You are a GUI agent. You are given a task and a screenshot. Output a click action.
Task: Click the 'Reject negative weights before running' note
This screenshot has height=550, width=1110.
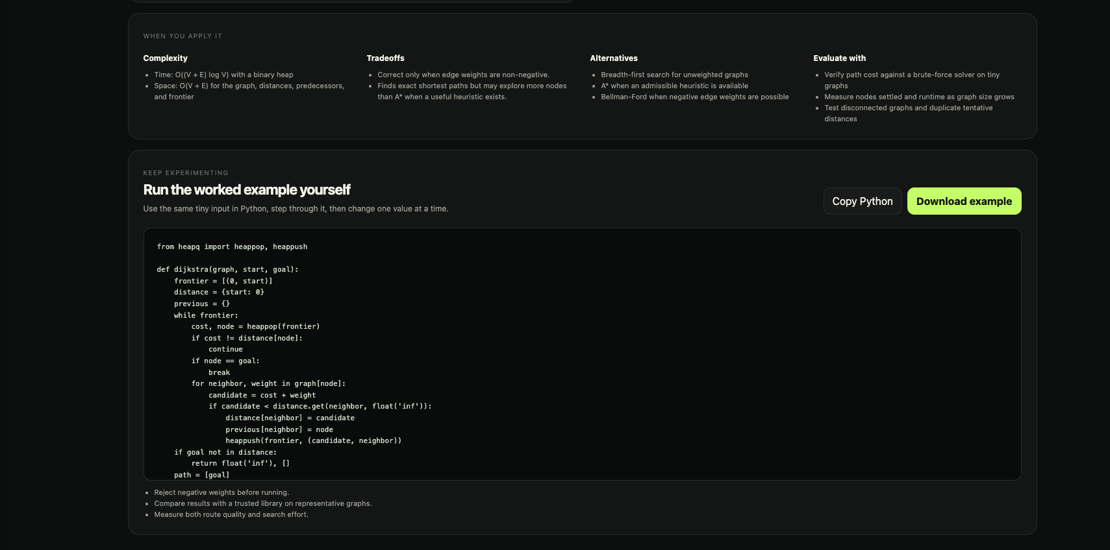tap(221, 492)
